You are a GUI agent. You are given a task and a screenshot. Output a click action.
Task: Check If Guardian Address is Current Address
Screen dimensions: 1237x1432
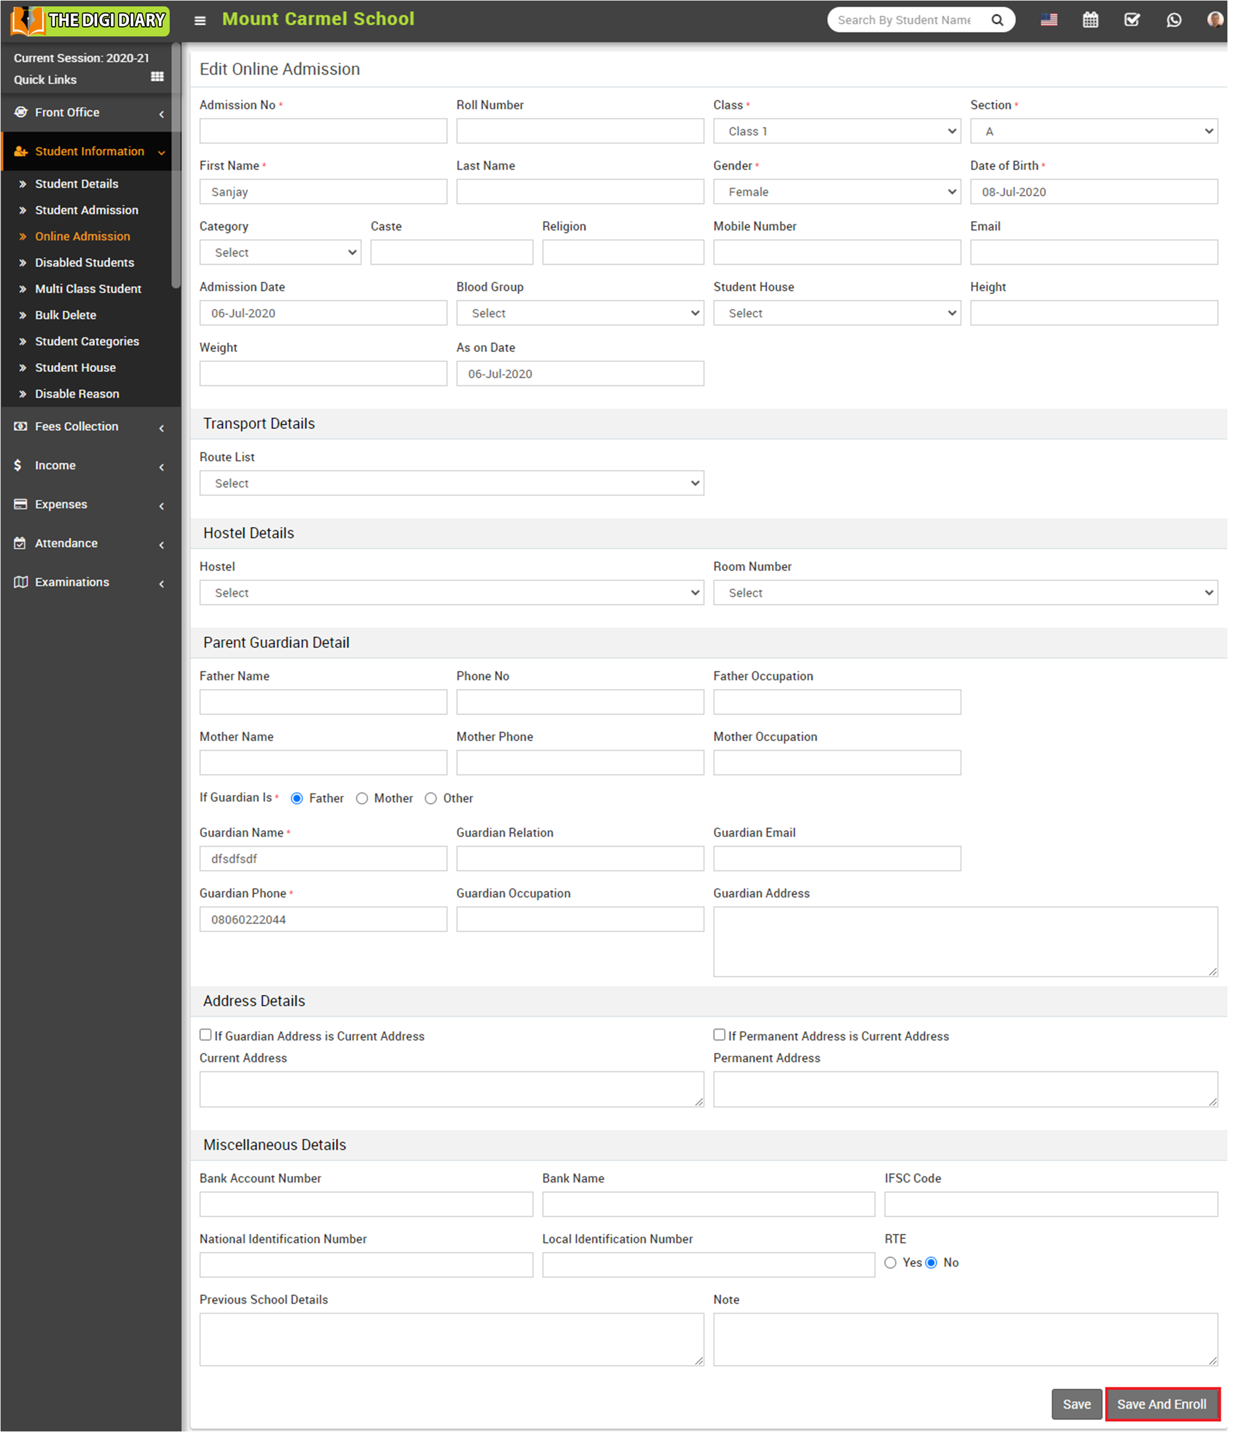[x=205, y=1035]
